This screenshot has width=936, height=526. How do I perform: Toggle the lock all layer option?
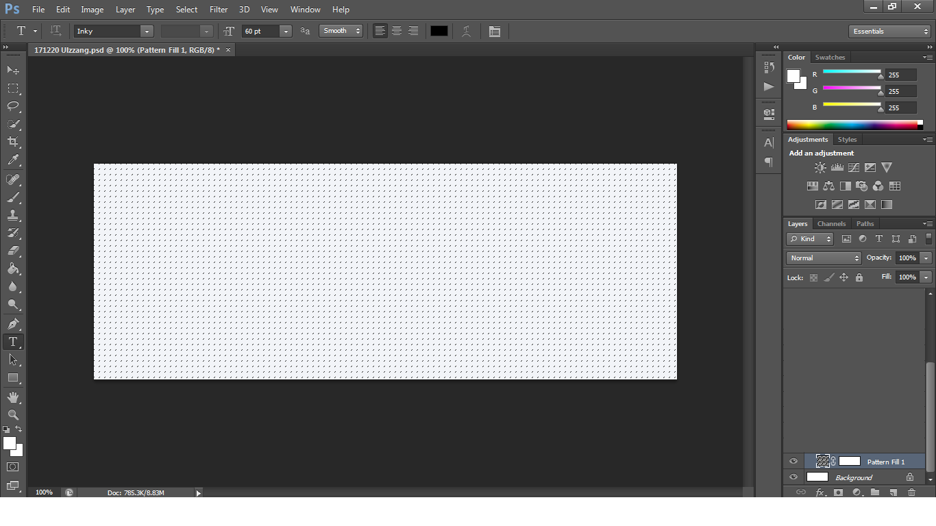coord(859,277)
